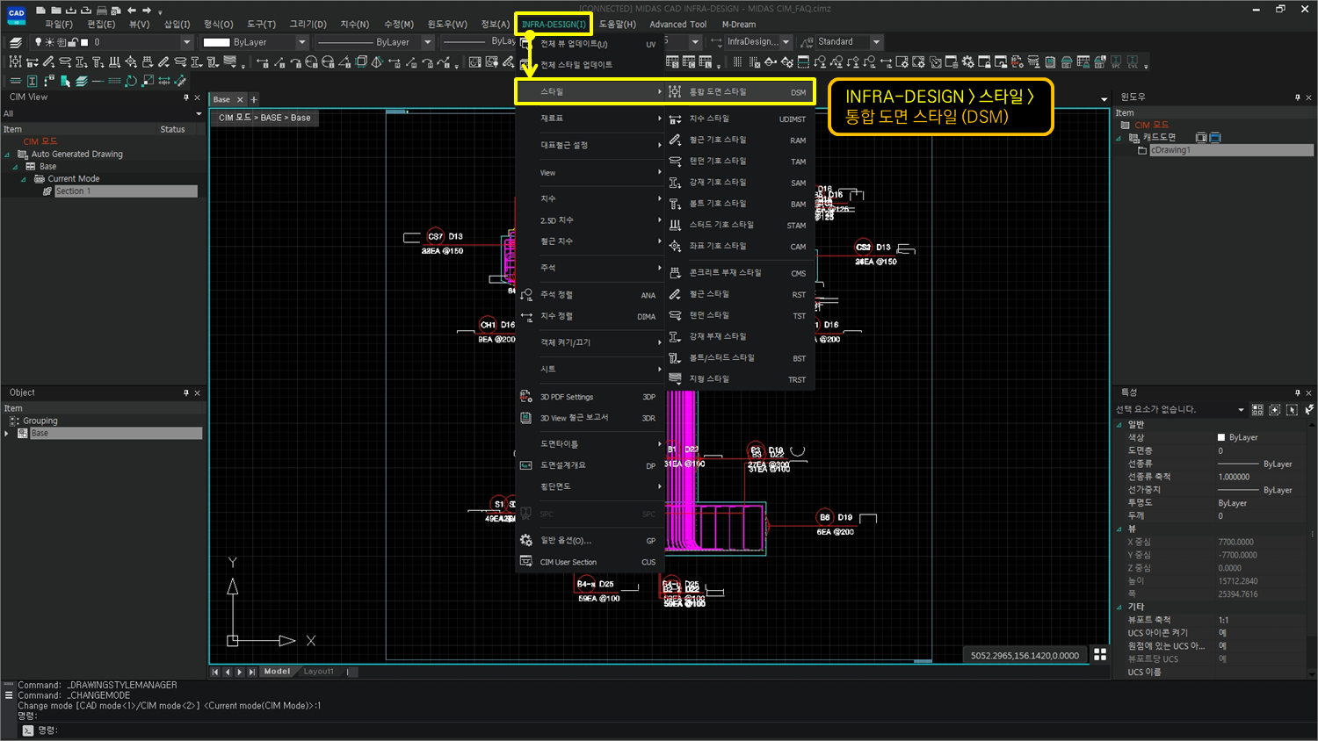Open the InfraDesign dimension style dropdown
Screen dimensions: 1318x741
tap(786, 42)
